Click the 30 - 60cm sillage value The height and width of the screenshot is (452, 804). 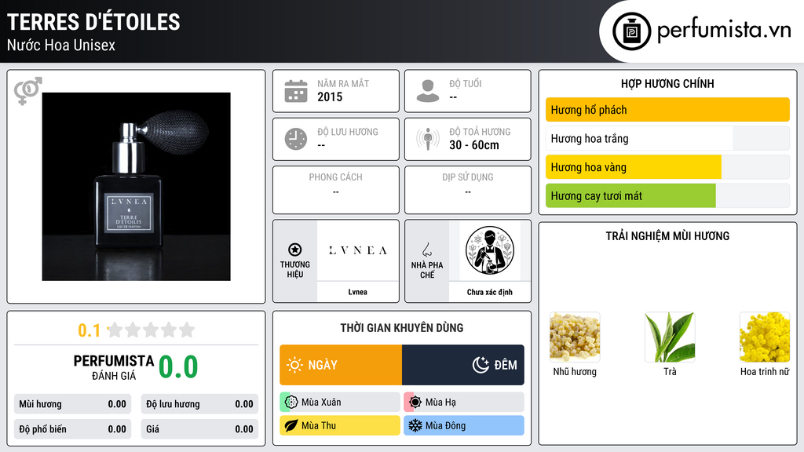pos(473,145)
